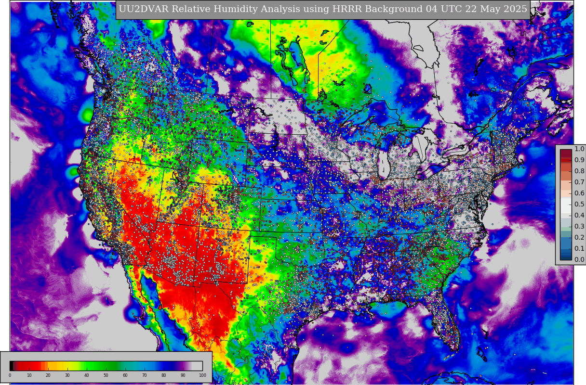Click the 10 tick label on humidity scale
This screenshot has width=586, height=385.
click(29, 375)
